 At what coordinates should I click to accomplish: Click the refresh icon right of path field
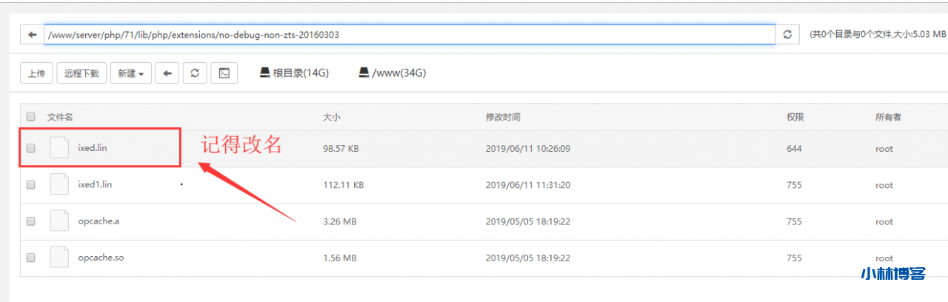pyautogui.click(x=787, y=35)
